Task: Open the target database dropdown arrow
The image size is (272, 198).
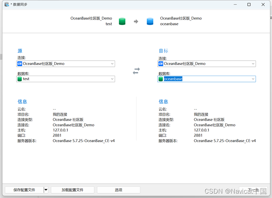Action: (253, 79)
